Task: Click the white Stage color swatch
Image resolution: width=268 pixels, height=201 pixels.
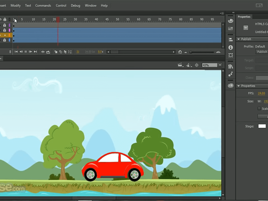Action: pos(262,126)
